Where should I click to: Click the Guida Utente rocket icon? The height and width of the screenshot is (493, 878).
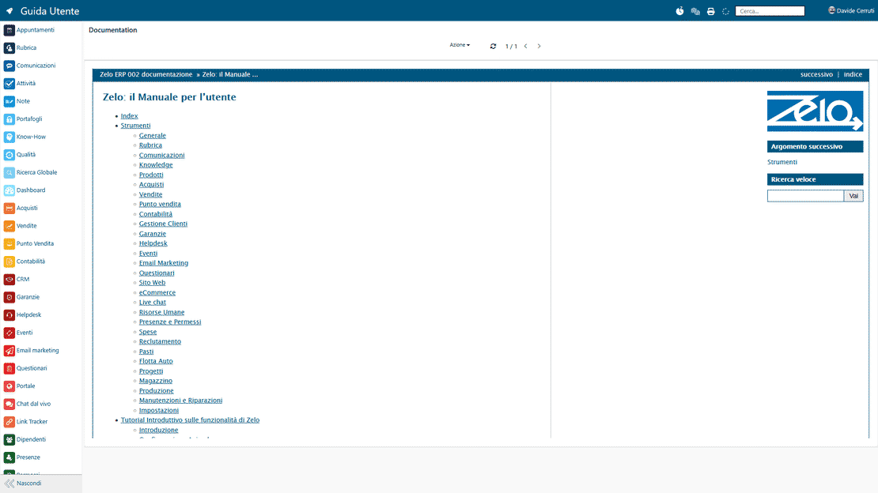9,11
